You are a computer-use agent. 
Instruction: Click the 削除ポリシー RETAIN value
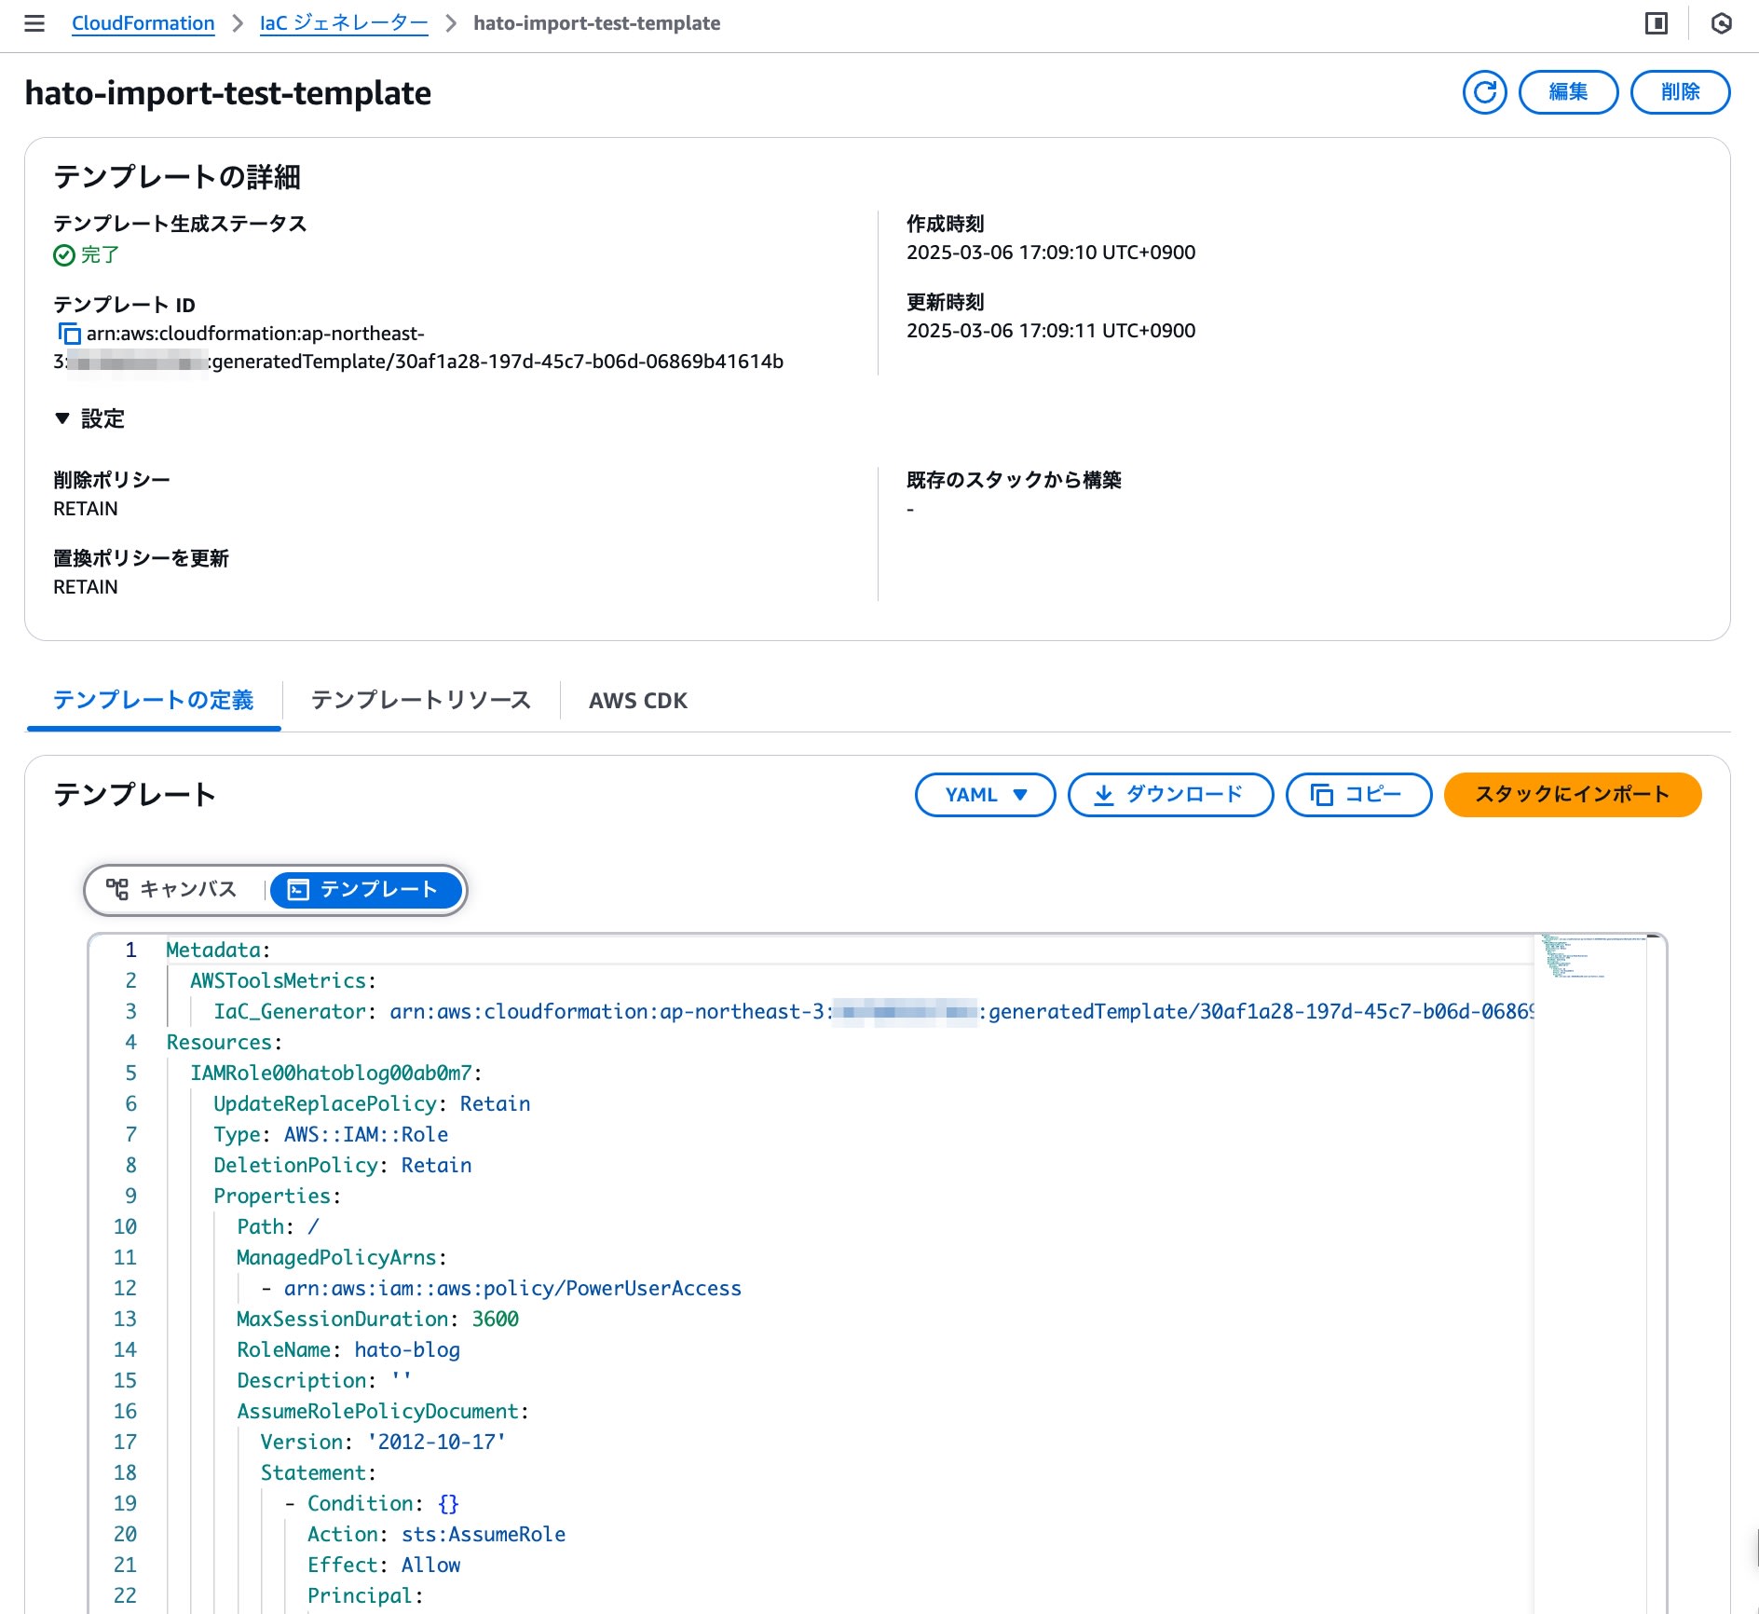[86, 509]
